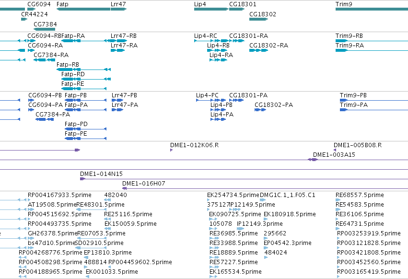Select EST EP13810.3prime
Image resolution: width=408 pixels, height=279 pixels.
click(x=108, y=253)
